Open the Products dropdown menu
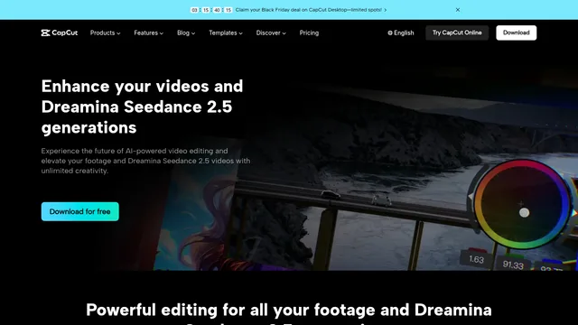 (105, 32)
